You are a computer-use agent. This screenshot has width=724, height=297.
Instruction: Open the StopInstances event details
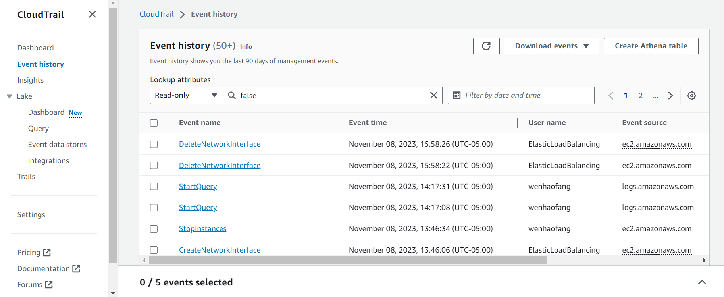202,228
